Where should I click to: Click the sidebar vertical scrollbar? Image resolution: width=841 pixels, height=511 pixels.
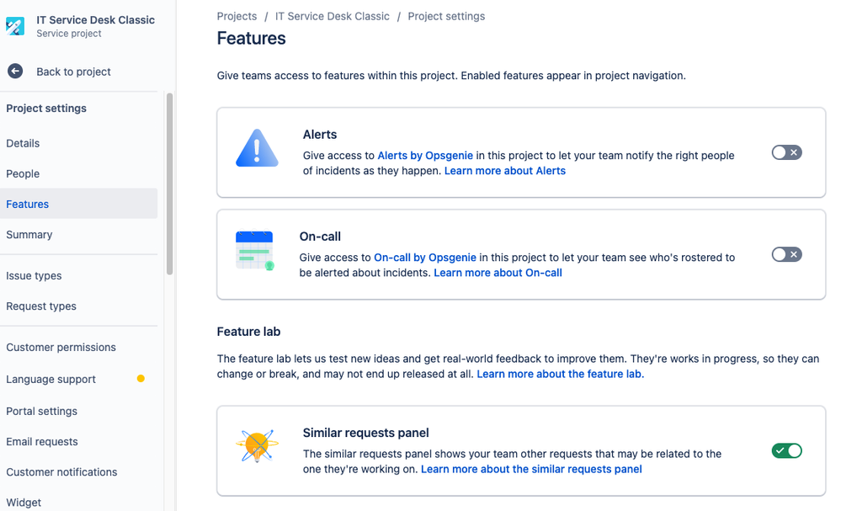[x=170, y=185]
